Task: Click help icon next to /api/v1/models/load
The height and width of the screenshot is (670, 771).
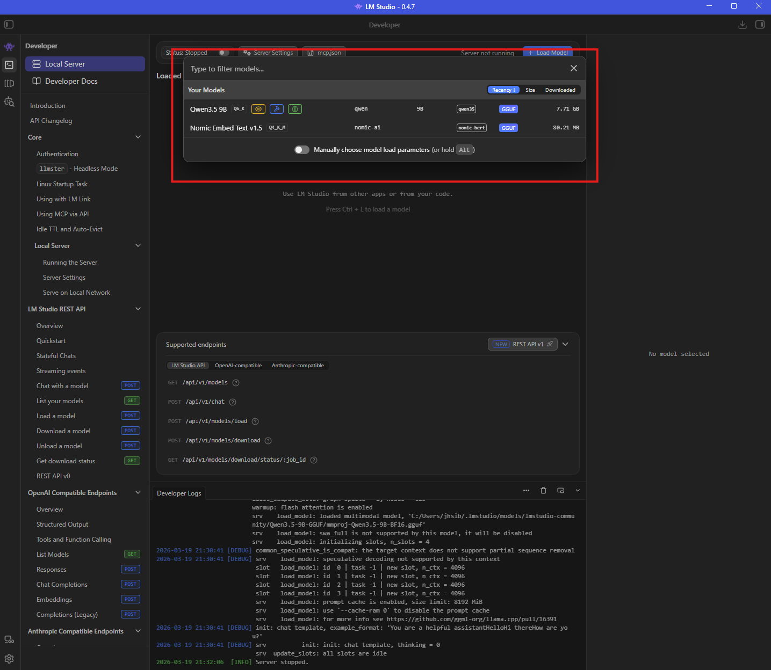Action: [255, 421]
